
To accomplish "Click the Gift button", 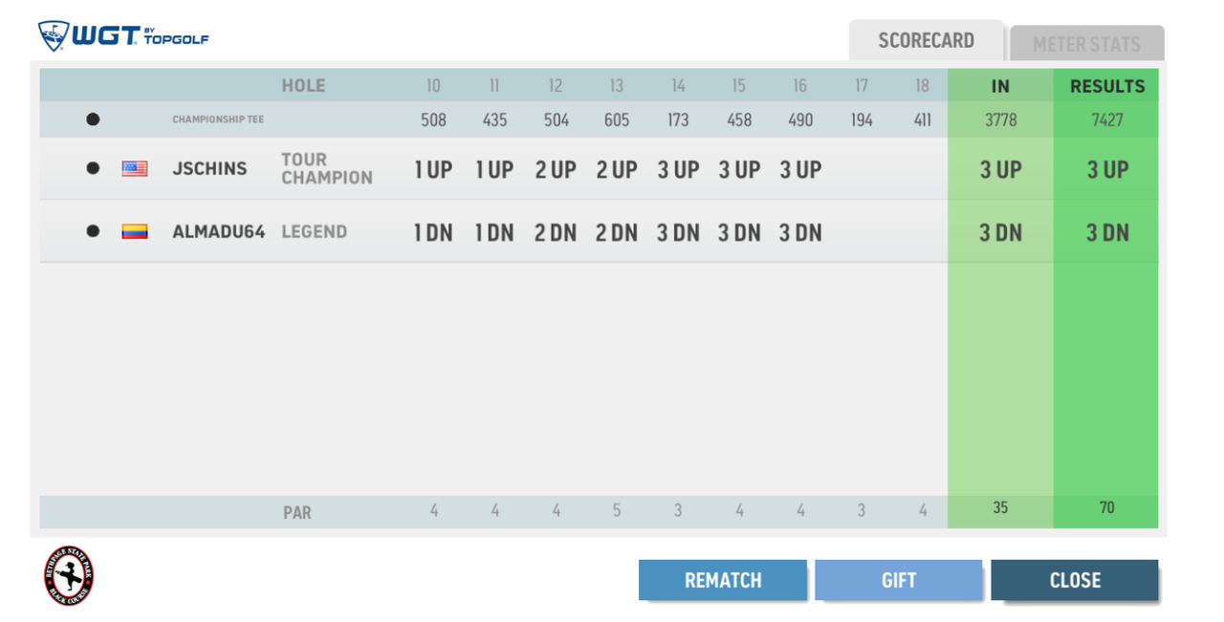I will point(899,580).
